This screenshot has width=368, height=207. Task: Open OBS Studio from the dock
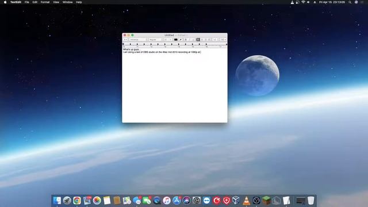[256, 201]
